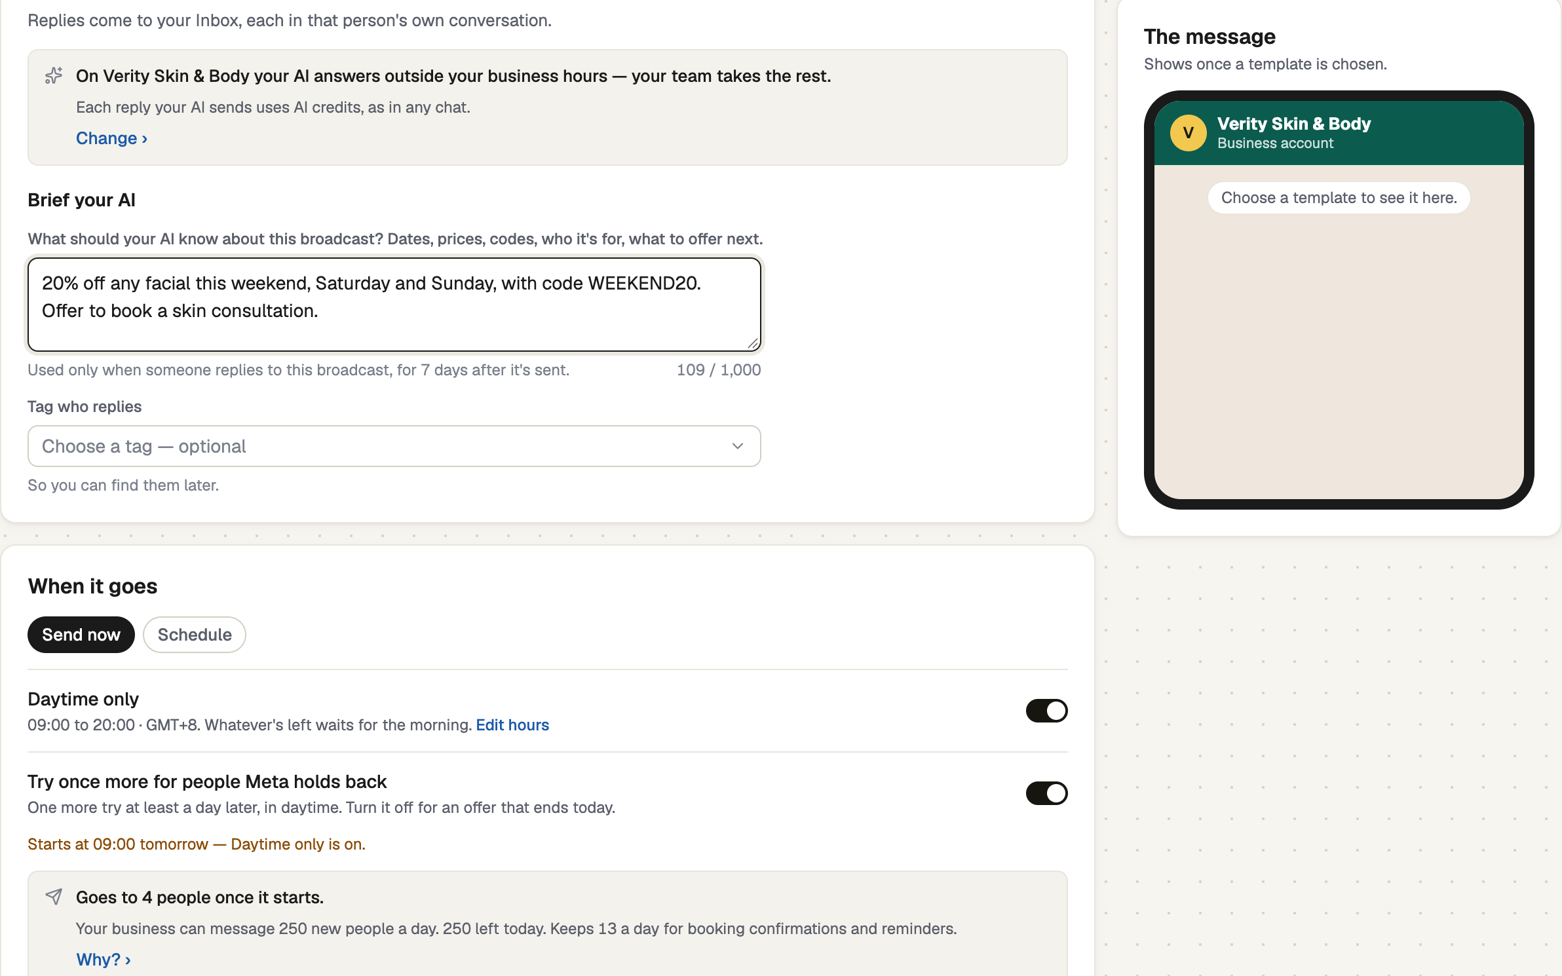Click the chevron arrow in the tag dropdown
1562x976 pixels.
738,446
